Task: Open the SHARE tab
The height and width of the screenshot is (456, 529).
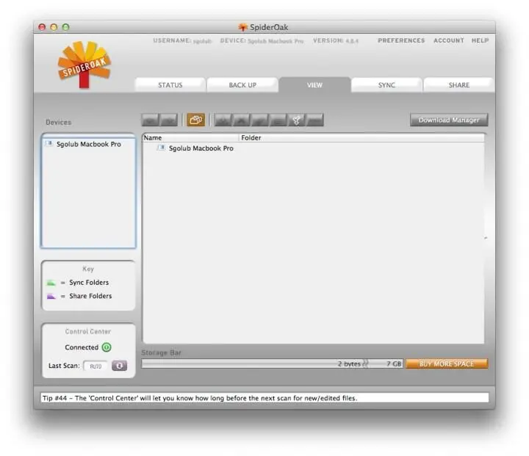Action: tap(458, 85)
